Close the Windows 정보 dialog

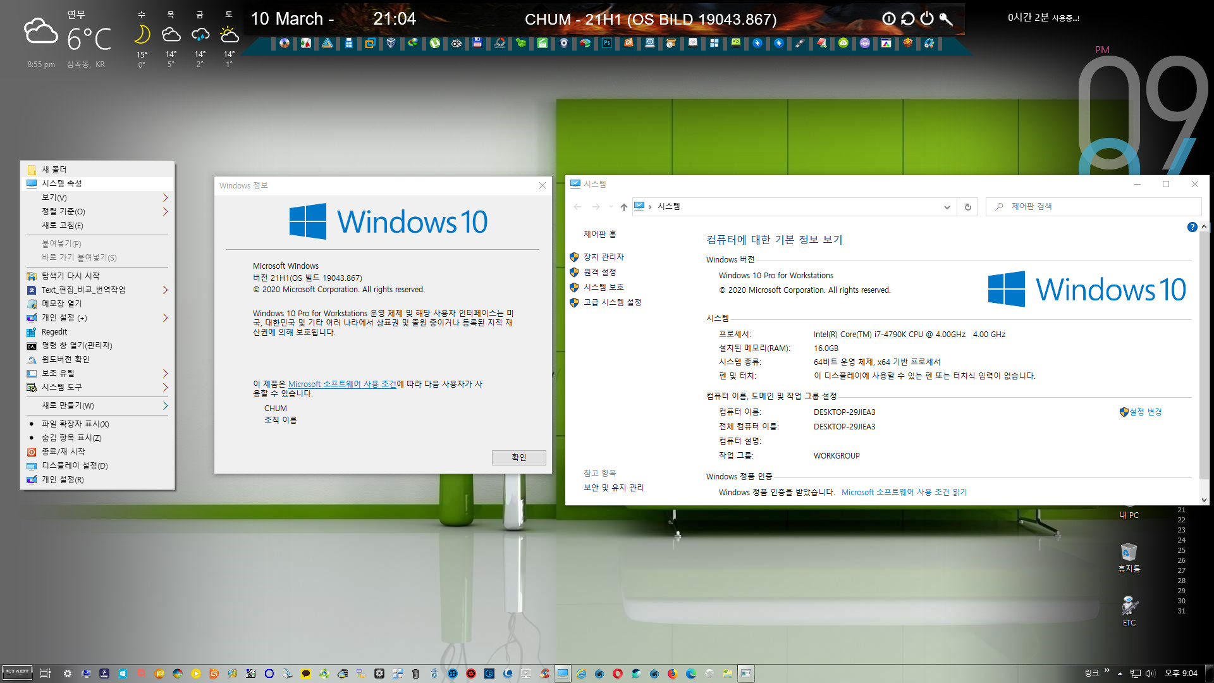point(542,185)
